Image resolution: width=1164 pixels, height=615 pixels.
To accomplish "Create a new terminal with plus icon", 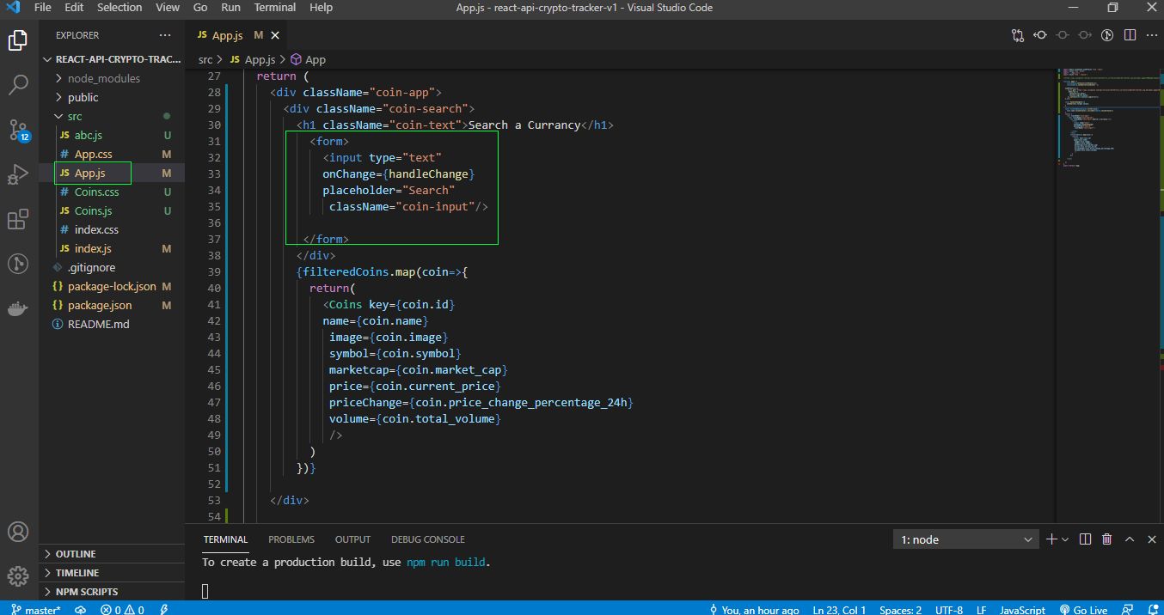I will click(x=1051, y=539).
